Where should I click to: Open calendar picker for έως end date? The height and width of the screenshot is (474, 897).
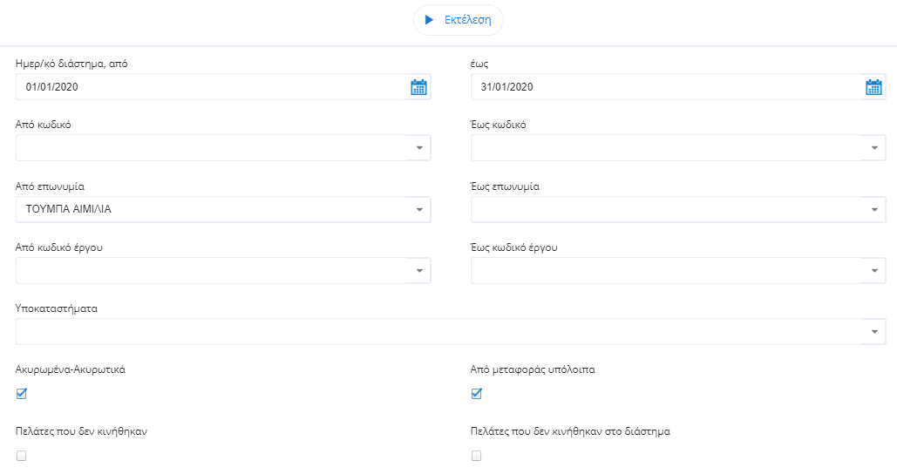coord(873,87)
